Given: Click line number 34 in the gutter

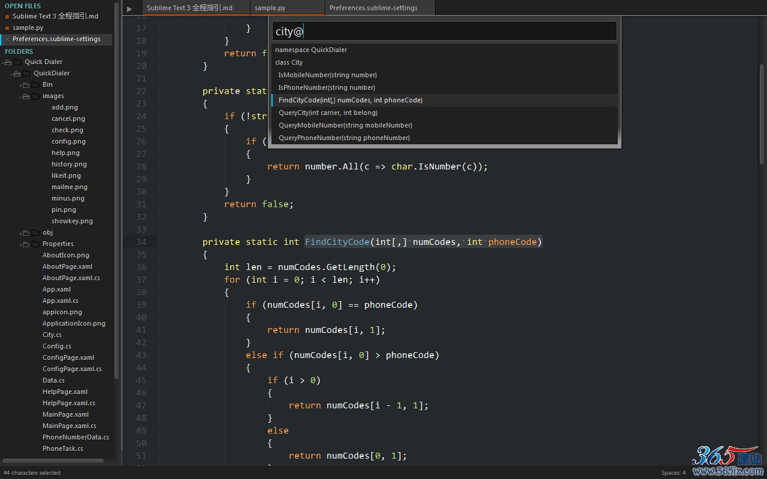Looking at the screenshot, I should 141,242.
